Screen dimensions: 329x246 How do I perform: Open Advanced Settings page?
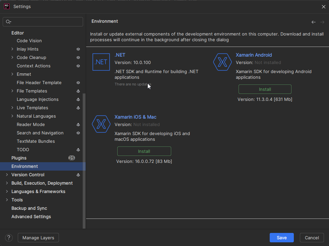31,217
